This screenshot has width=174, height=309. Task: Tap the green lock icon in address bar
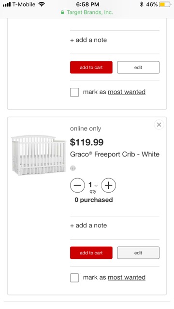coord(62,12)
